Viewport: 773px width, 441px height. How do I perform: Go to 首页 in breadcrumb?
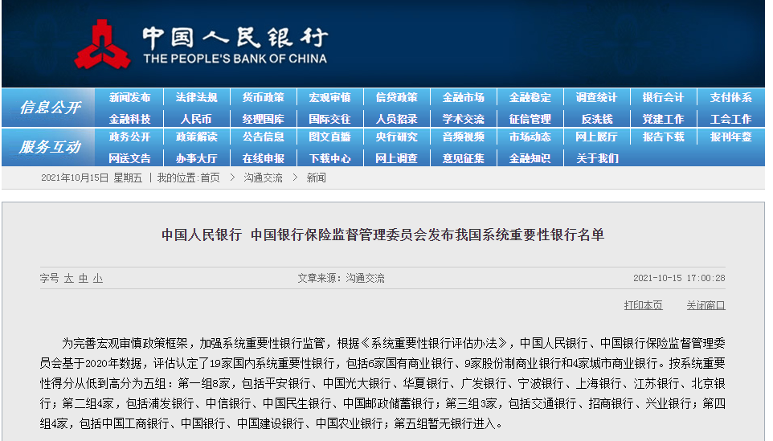210,178
